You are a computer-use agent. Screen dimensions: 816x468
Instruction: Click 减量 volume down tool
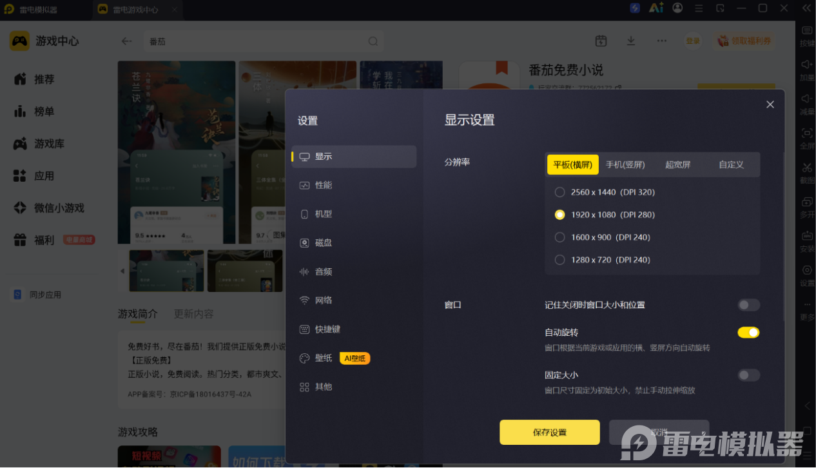point(807,104)
